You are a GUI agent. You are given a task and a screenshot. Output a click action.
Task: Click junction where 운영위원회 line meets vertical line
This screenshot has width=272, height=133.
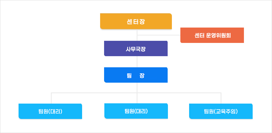[137, 35]
